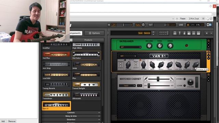Show the metronome tool
This screenshot has height=123, width=219.
coord(184,33)
